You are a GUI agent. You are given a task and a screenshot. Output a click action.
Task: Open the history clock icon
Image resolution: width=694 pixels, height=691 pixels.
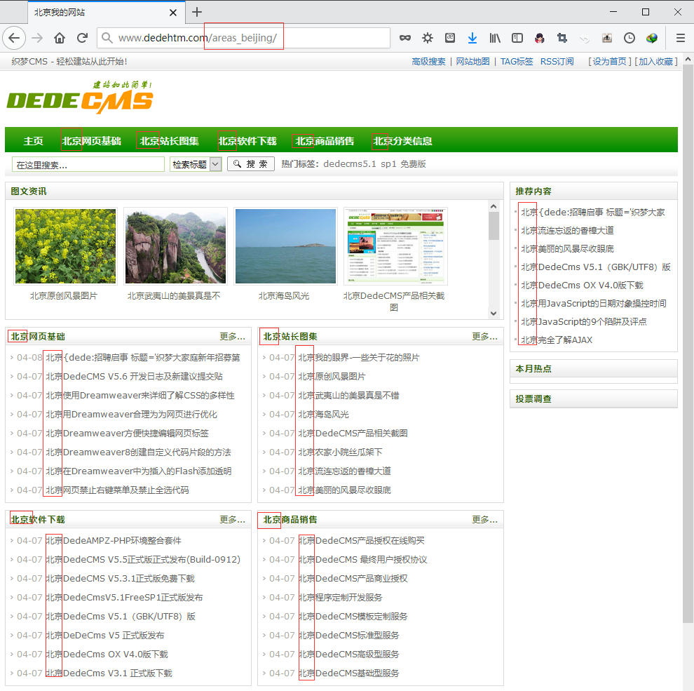pyautogui.click(x=629, y=38)
